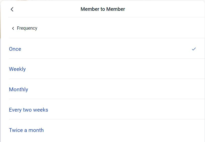
Task: Click the Member to Member title
Action: (x=103, y=9)
